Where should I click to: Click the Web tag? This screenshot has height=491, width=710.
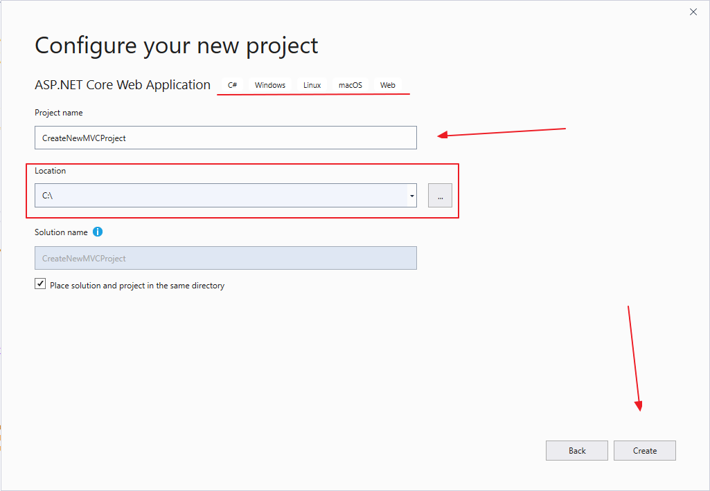click(388, 85)
